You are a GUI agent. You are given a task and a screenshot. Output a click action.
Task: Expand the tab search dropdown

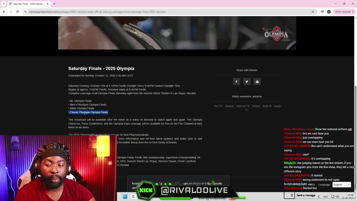(x=3, y=4)
